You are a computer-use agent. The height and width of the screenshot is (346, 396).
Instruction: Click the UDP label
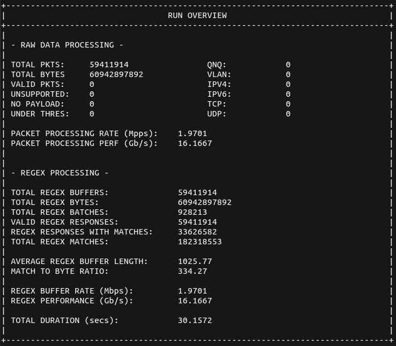[x=217, y=114]
